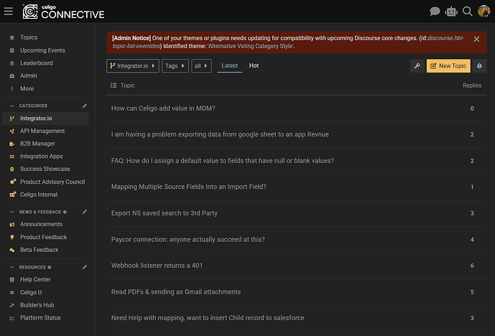495x336 pixels.
Task: Open the hamburger sidebar menu
Action: click(x=9, y=11)
